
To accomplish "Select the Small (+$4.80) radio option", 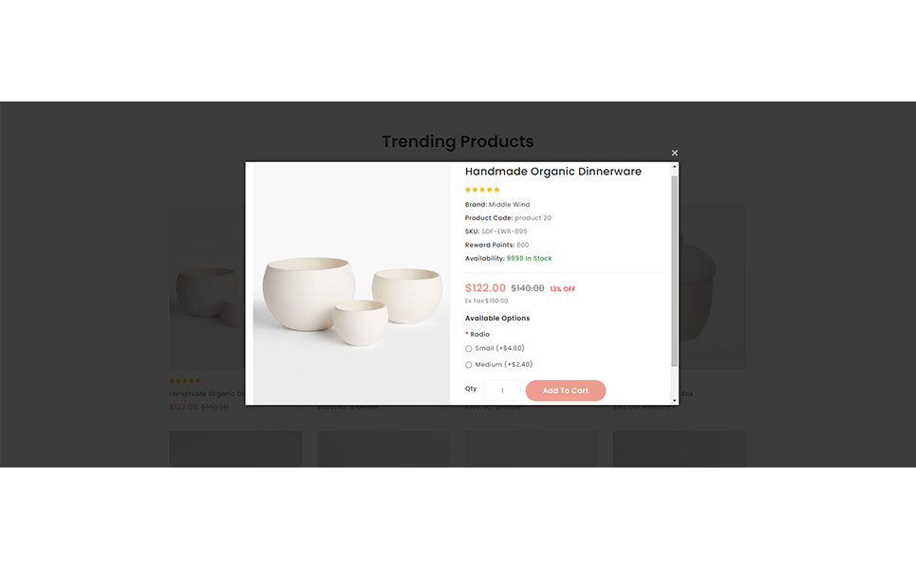I will click(x=469, y=349).
